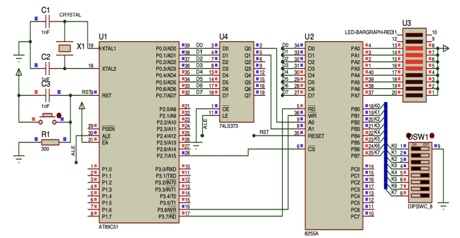The width and height of the screenshot is (460, 238).
Task: Click the 300 value under resistor R1
Action: [x=45, y=149]
